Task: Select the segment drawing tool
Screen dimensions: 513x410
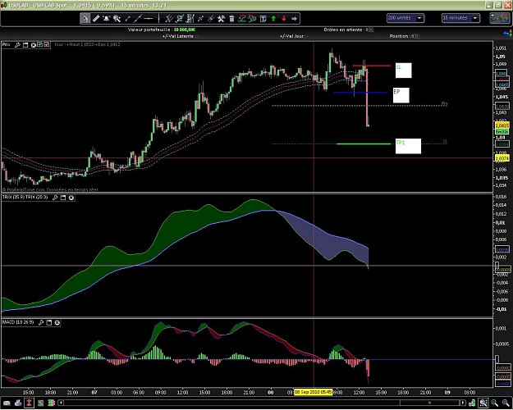Action: click(x=127, y=19)
